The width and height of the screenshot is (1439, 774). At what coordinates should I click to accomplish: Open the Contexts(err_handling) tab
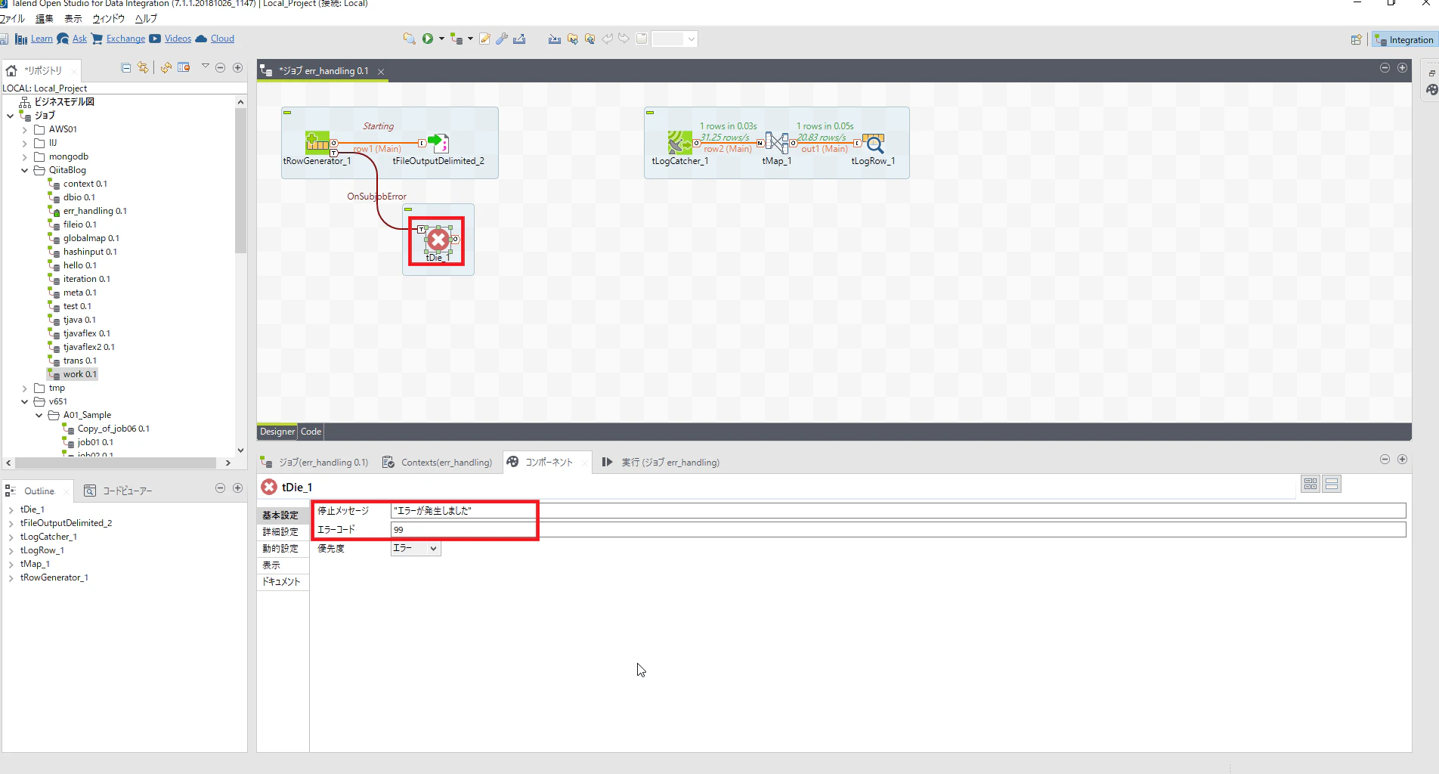(x=437, y=462)
